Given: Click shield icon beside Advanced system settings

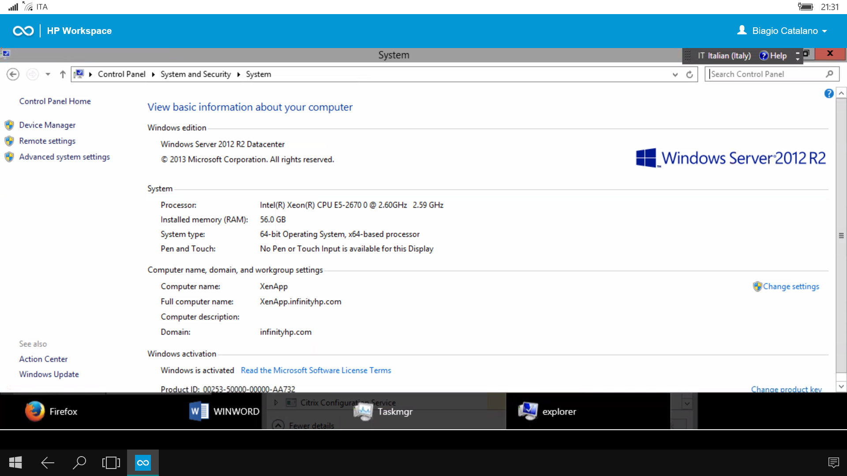Looking at the screenshot, I should [9, 157].
